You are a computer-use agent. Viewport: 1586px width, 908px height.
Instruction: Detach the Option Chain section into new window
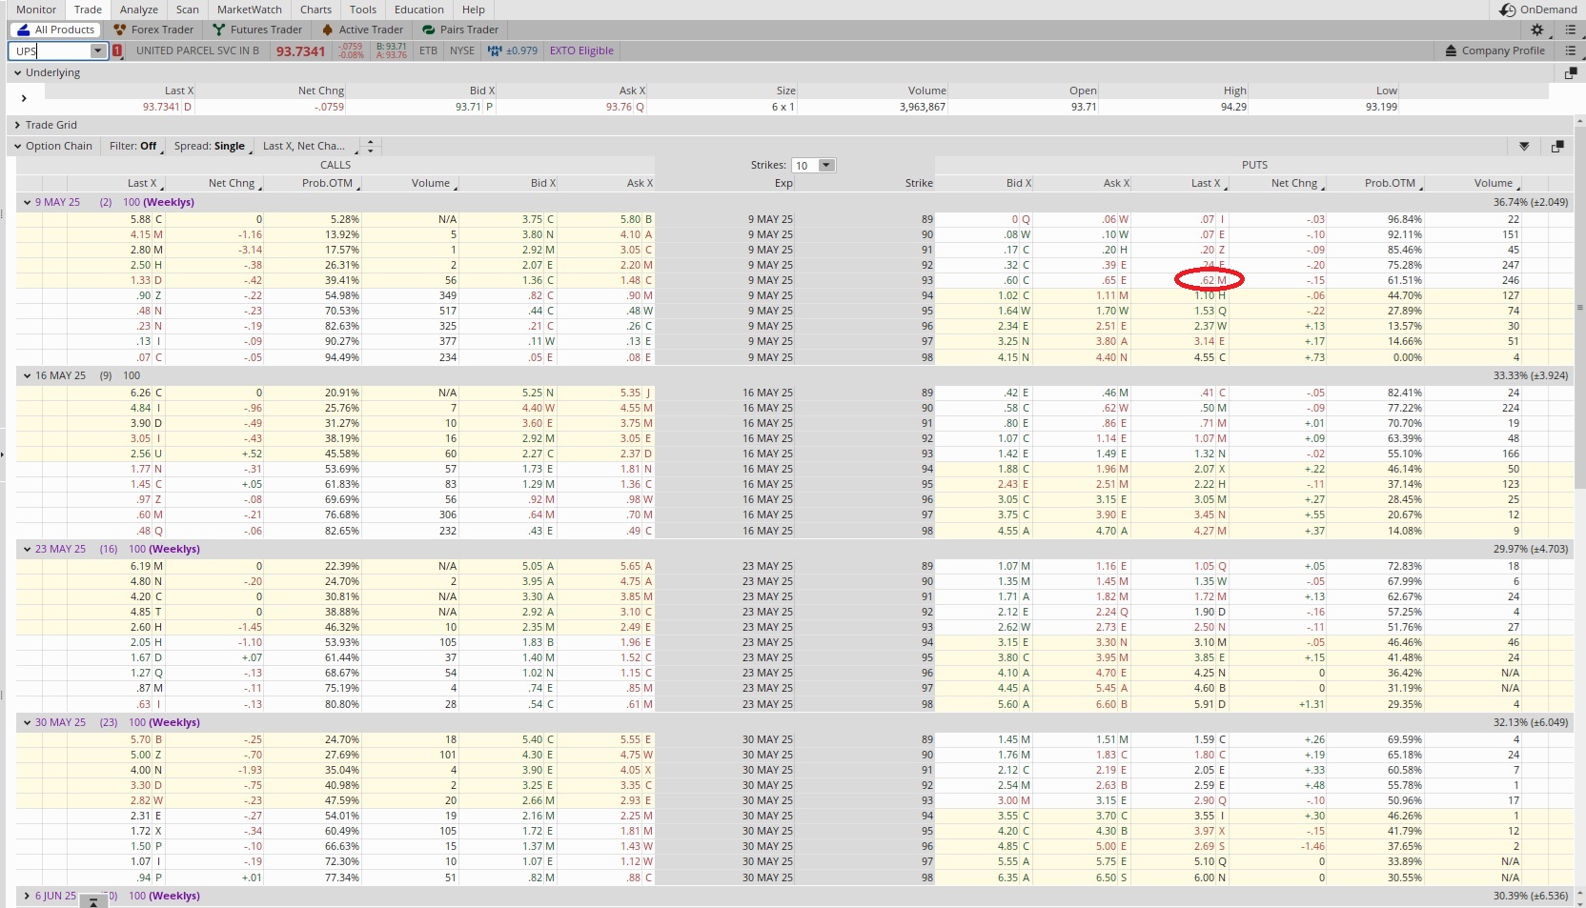(1557, 146)
